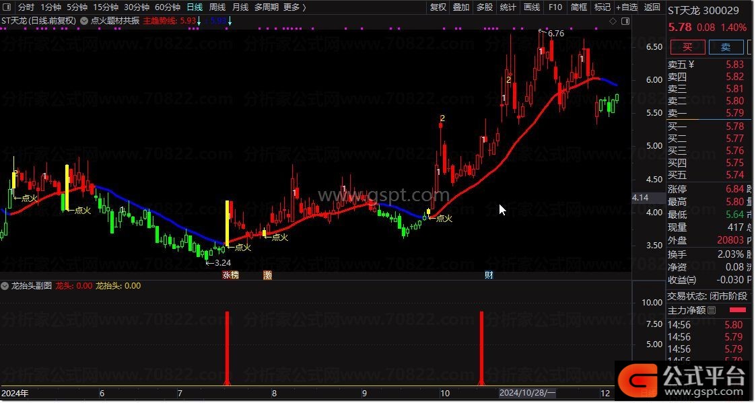Click the 返回 back button
Screen dimensions: 756x403
click(652, 7)
